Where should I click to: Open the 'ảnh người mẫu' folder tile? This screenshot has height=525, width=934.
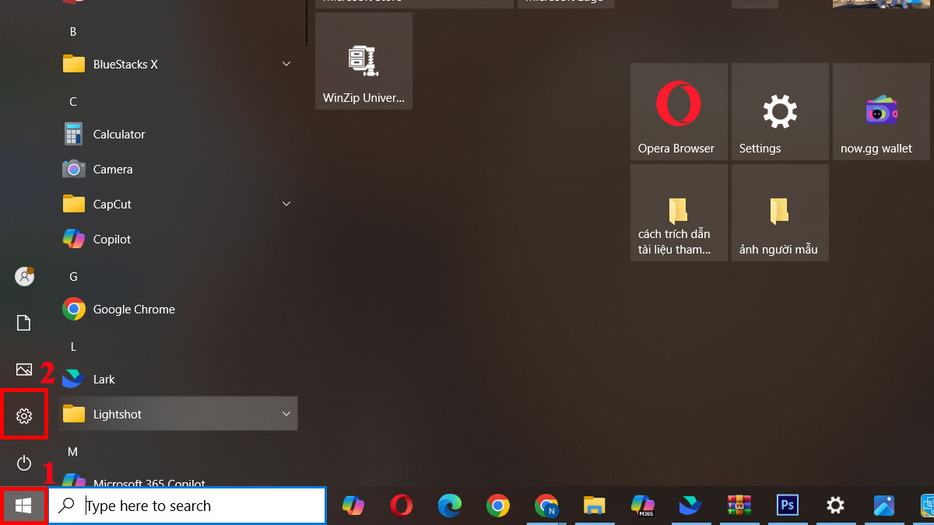(x=780, y=212)
